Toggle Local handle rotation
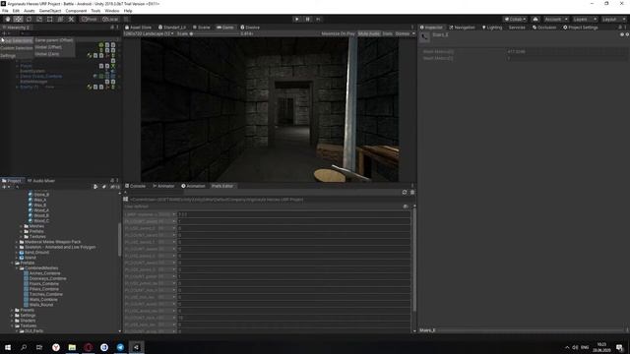This screenshot has height=354, width=630. coord(109,20)
